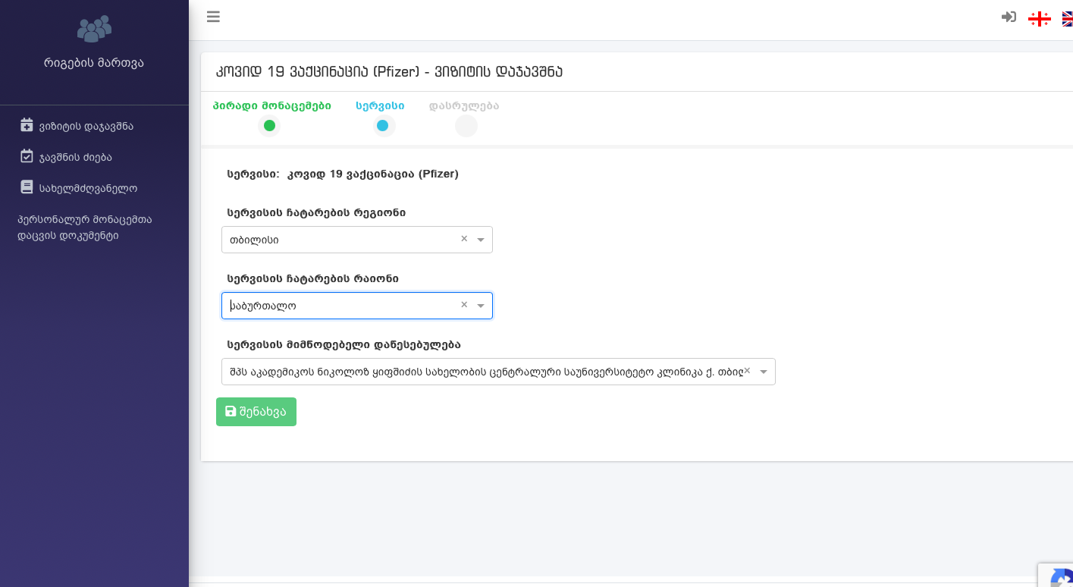Image resolution: width=1073 pixels, height=587 pixels.
Task: Click the hamburger menu icon
Action: tap(213, 17)
